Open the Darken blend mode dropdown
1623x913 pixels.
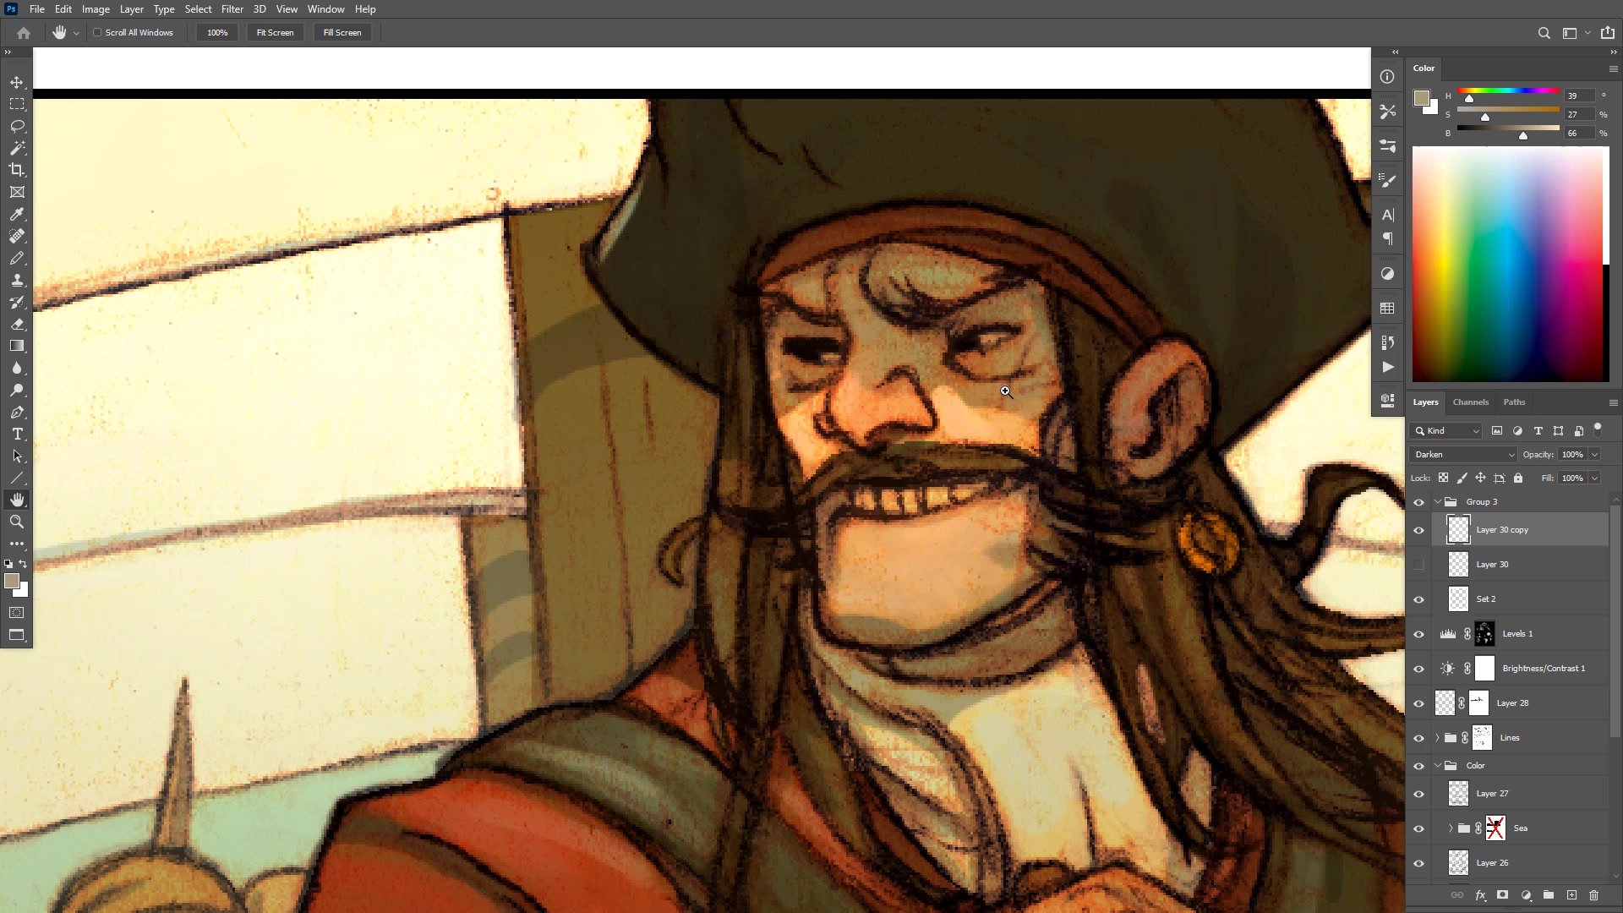tap(1464, 454)
